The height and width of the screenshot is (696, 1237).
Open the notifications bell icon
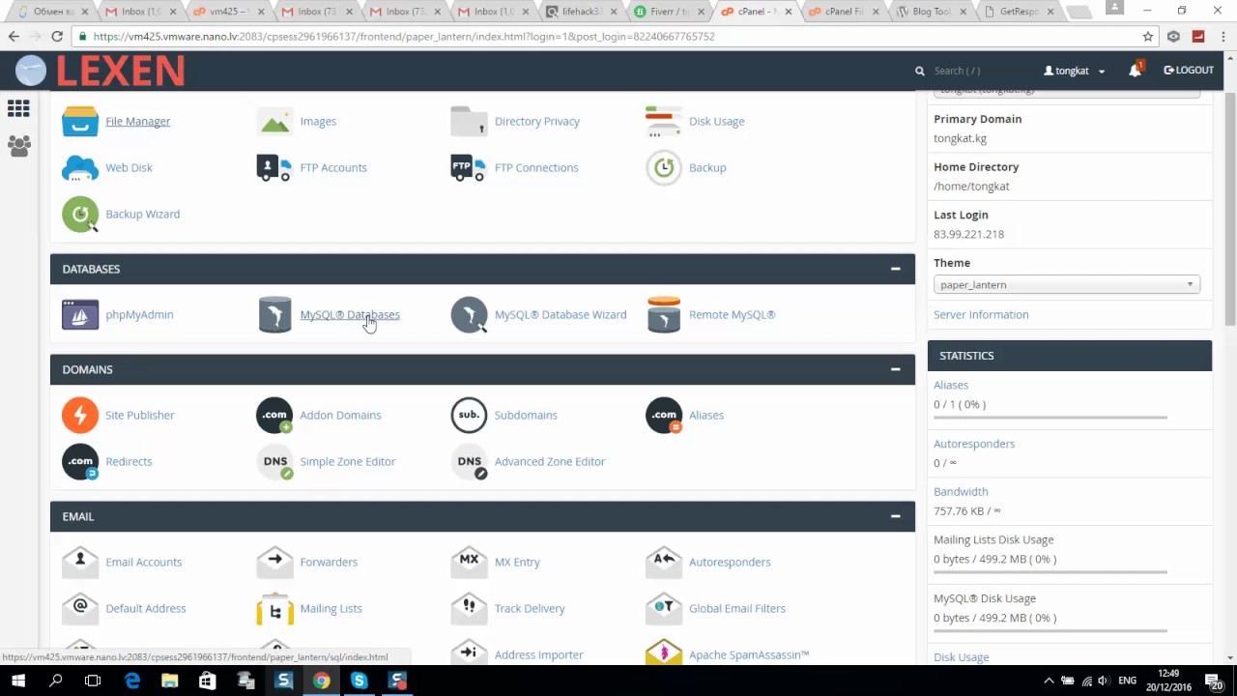click(x=1136, y=70)
